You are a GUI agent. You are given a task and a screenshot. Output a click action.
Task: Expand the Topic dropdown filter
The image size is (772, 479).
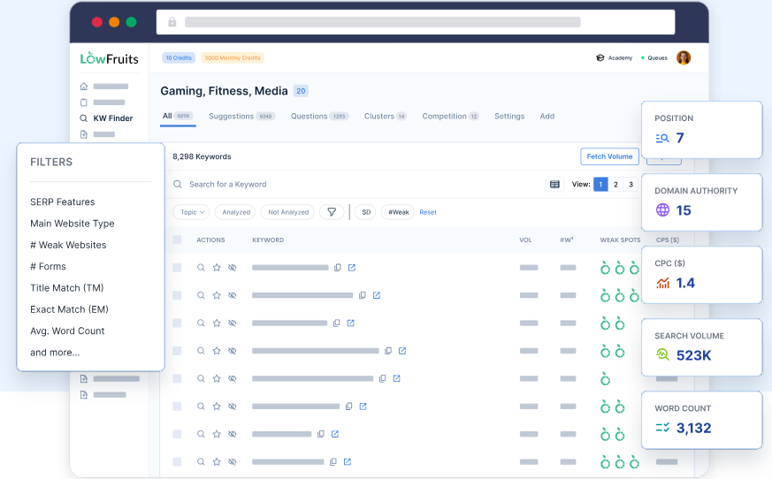coord(192,212)
